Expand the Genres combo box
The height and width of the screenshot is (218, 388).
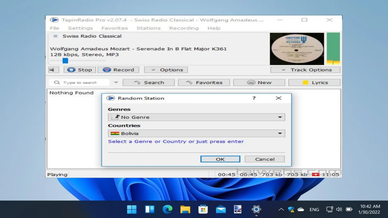[196, 117]
